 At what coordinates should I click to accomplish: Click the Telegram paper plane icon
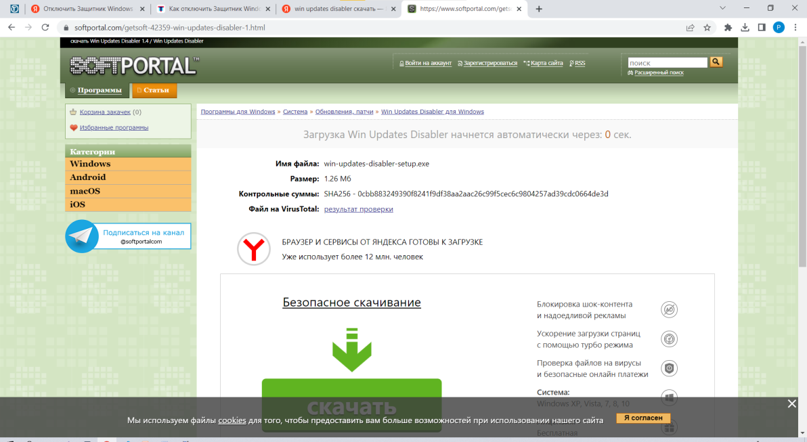point(82,236)
